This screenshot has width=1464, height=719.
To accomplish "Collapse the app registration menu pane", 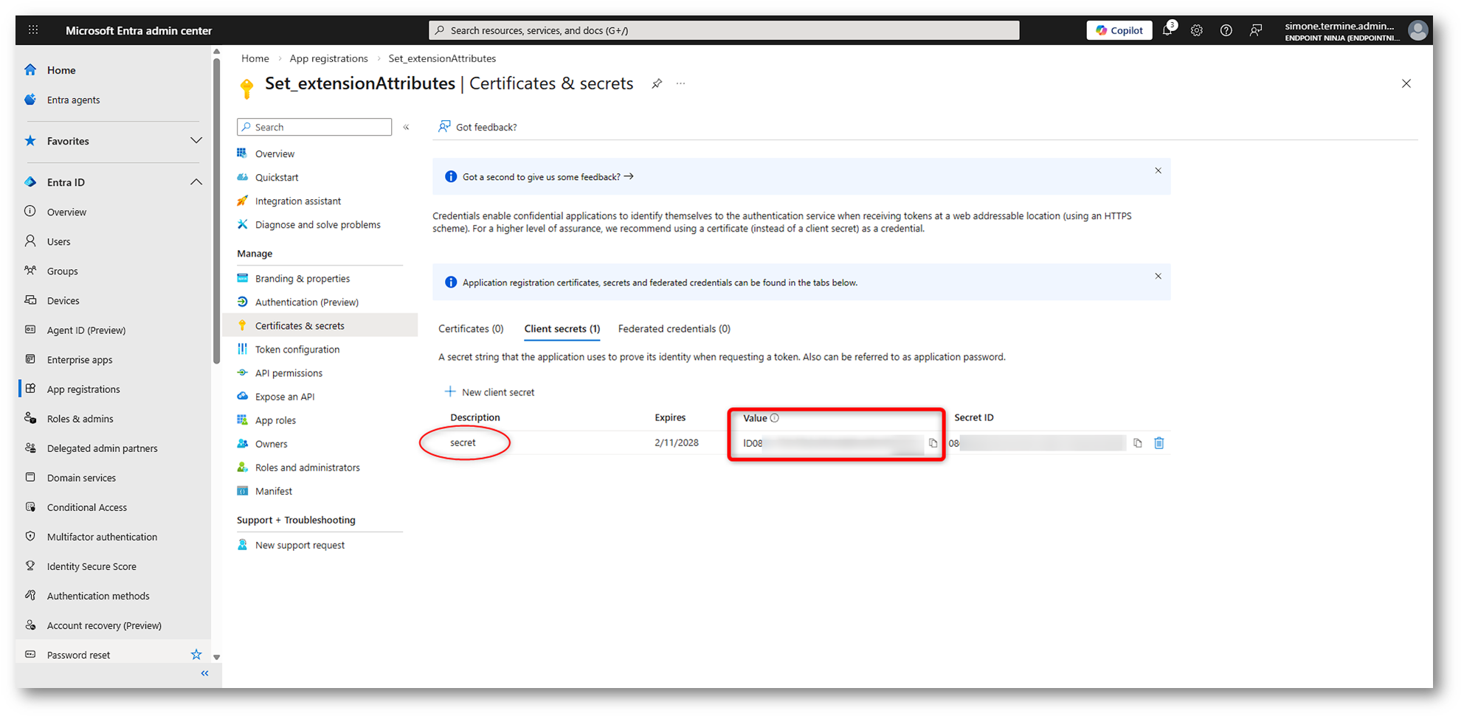I will [407, 128].
